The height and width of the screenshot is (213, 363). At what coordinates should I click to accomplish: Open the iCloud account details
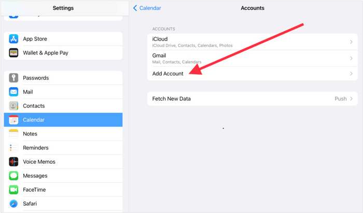[x=253, y=42]
